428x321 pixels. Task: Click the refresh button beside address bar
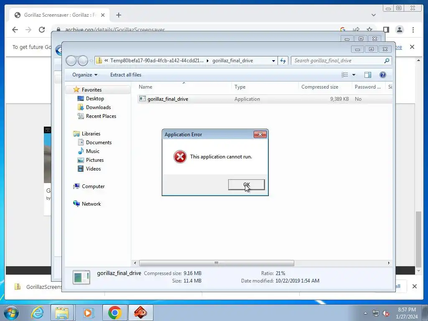point(283,61)
